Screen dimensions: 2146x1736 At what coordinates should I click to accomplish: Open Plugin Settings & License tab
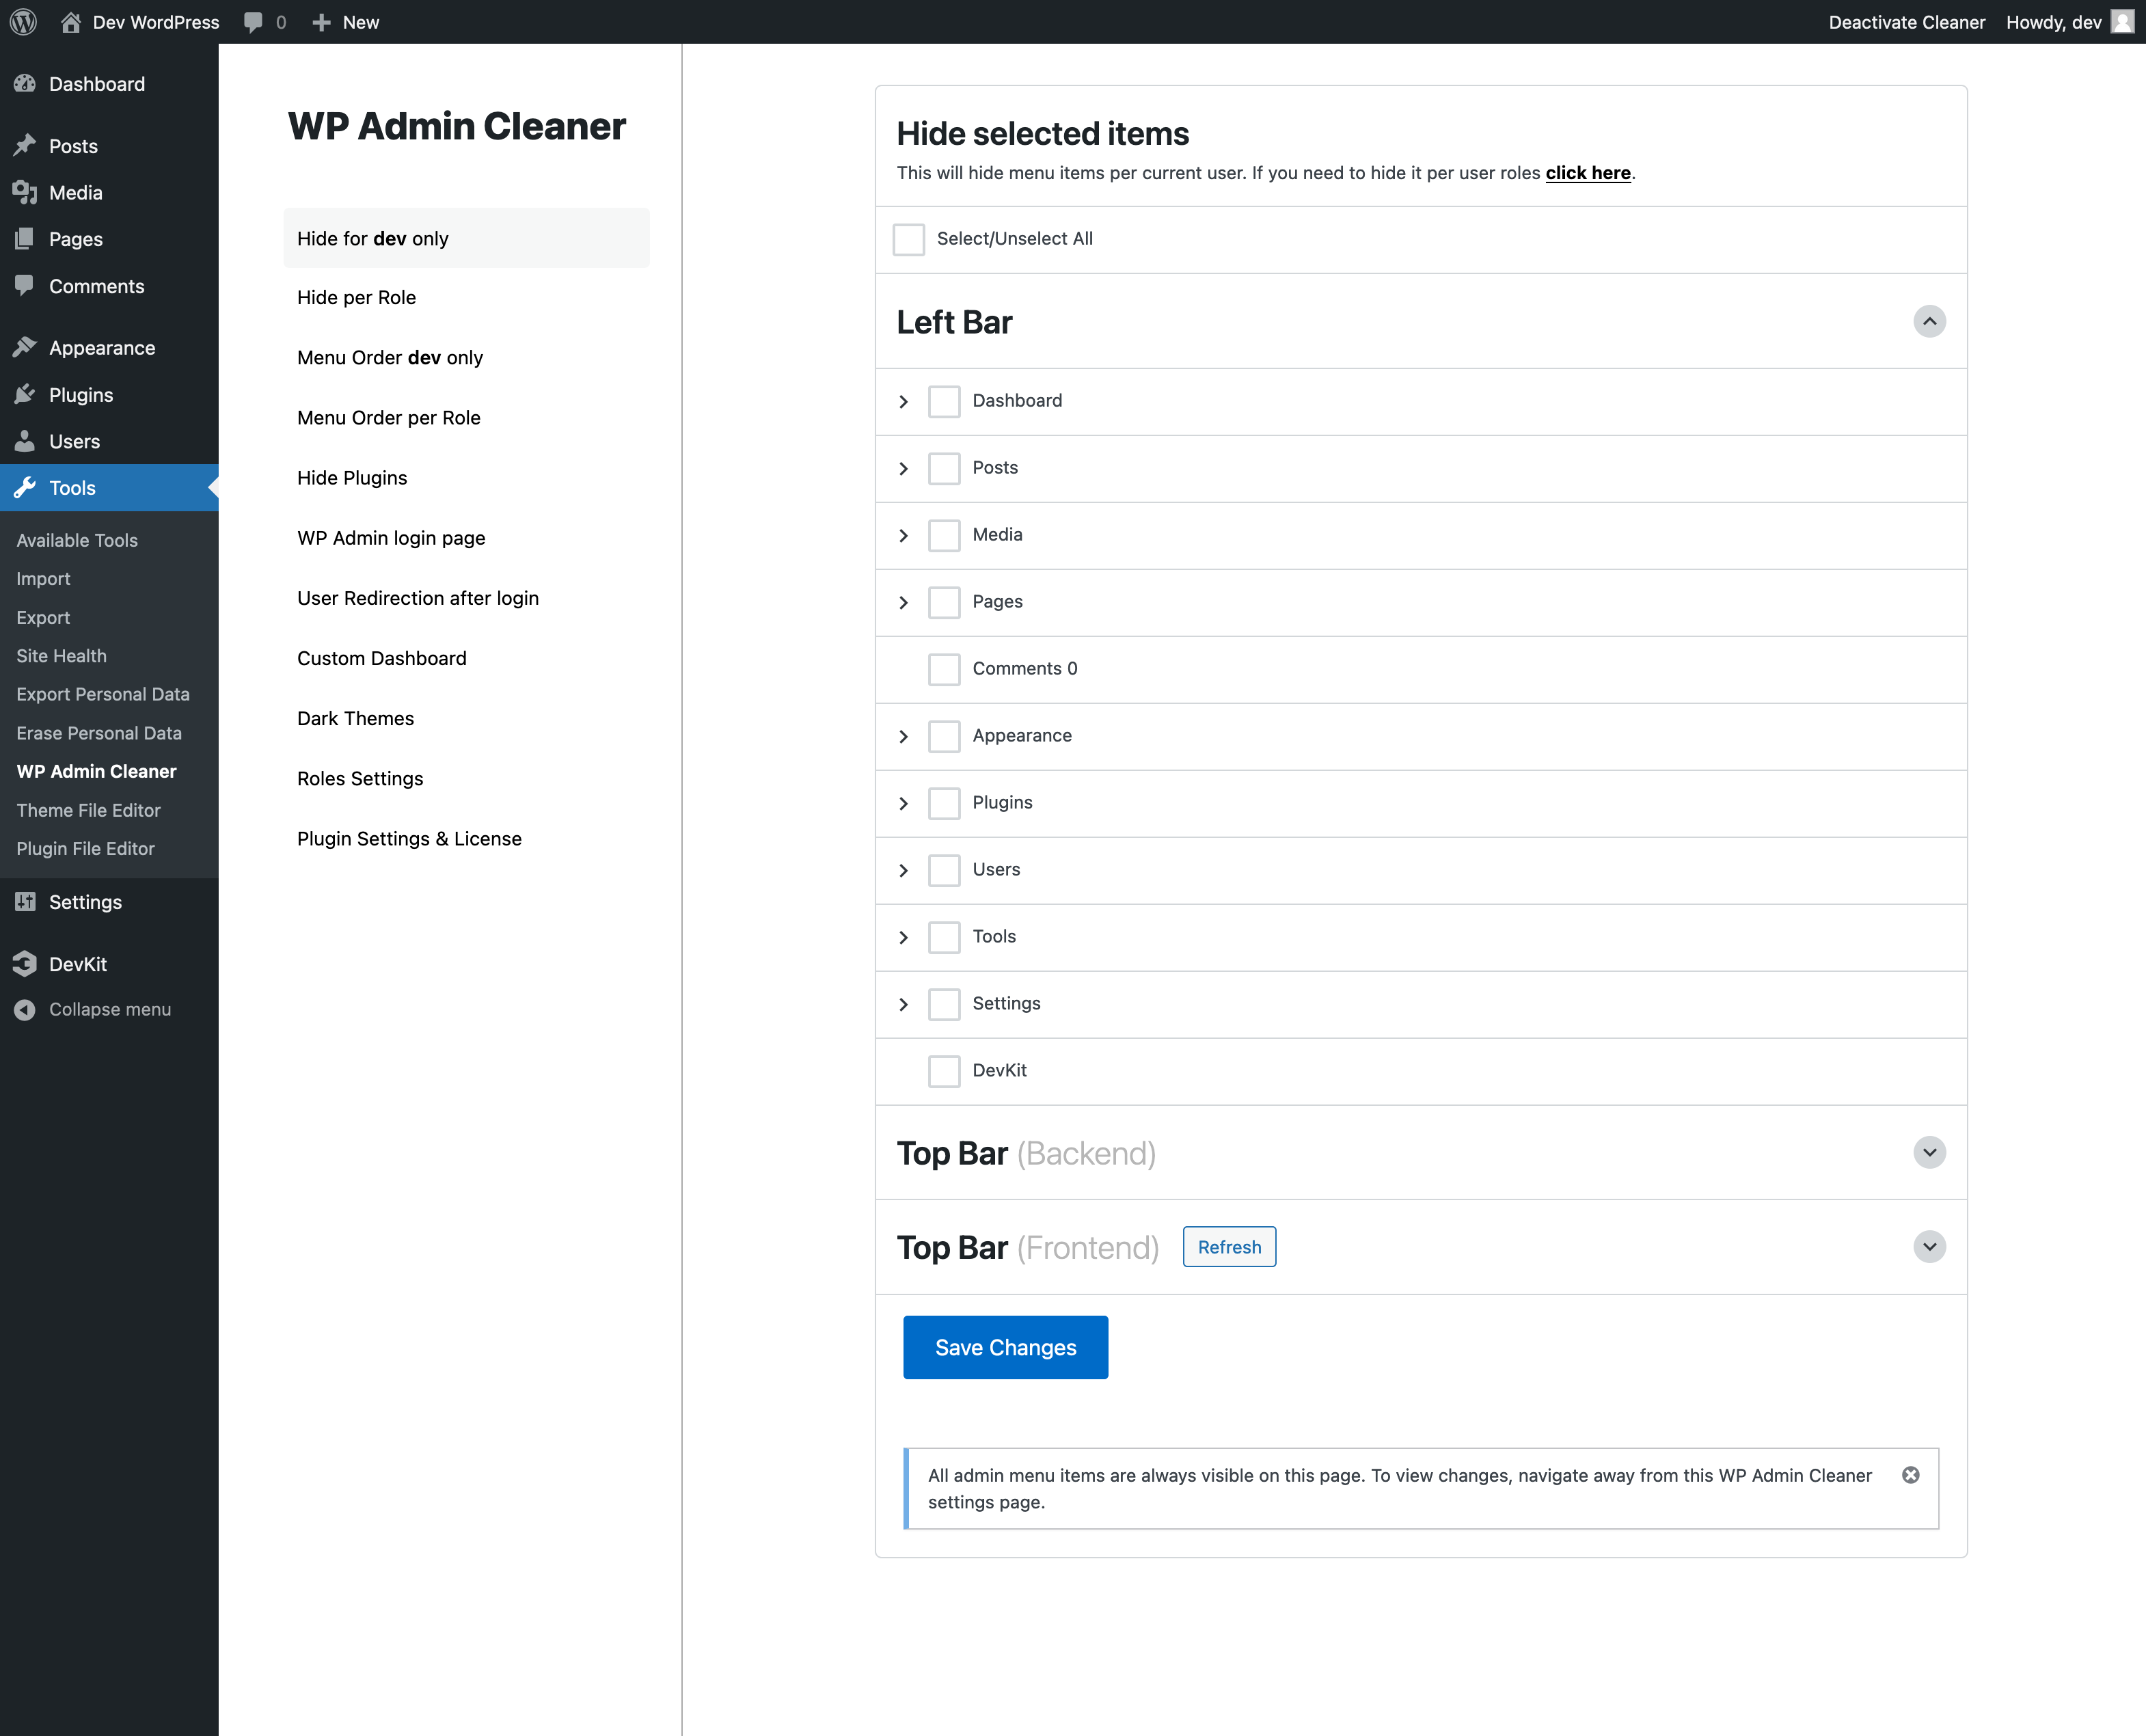(x=466, y=838)
